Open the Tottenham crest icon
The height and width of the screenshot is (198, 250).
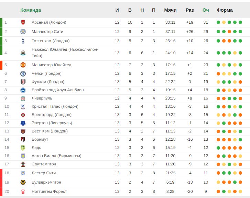(x=23, y=41)
